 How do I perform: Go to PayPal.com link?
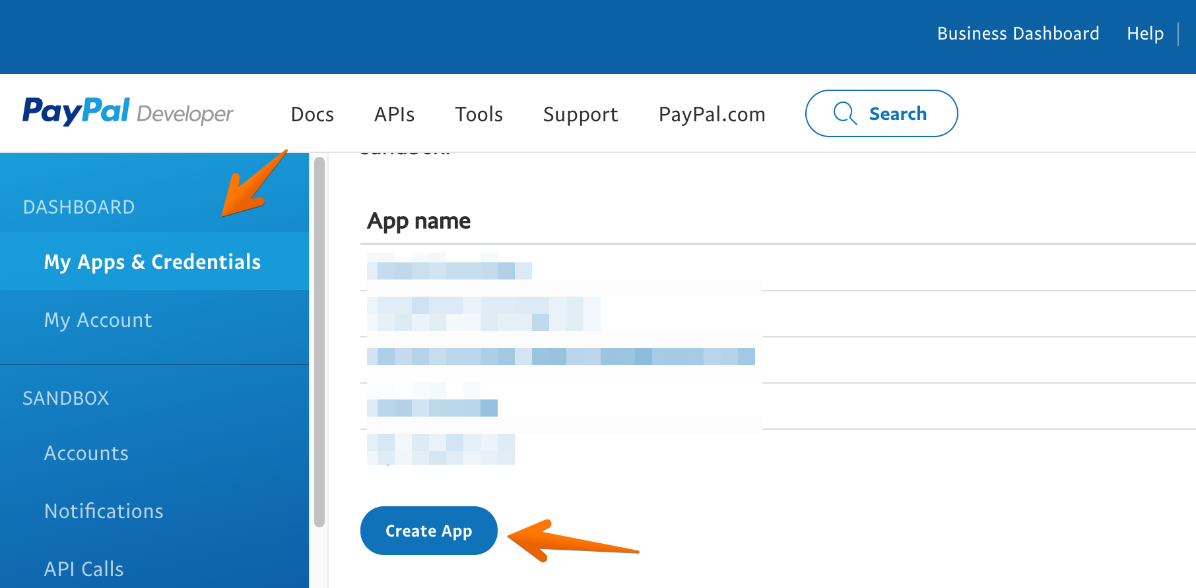point(712,114)
